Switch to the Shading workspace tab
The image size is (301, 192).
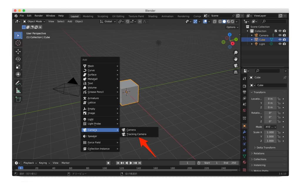[x=153, y=16]
